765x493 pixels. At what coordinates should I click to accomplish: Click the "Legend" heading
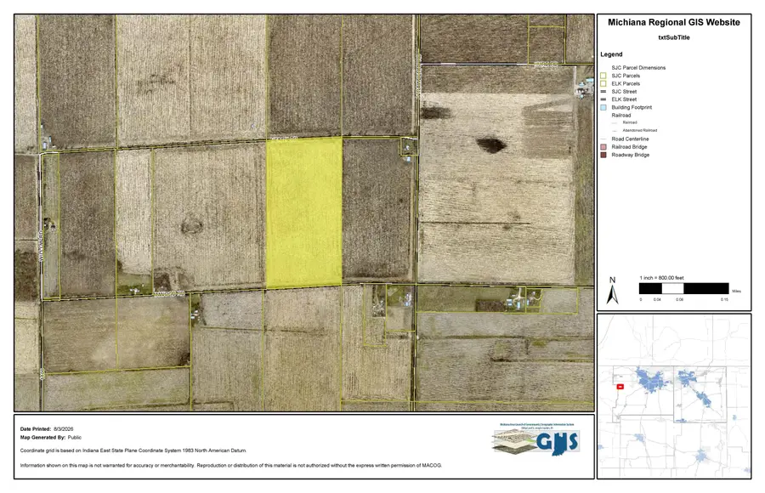(611, 54)
